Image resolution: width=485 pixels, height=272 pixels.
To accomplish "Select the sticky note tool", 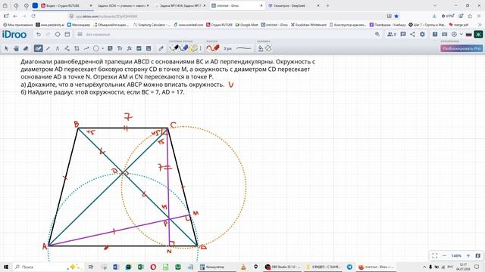I will (x=110, y=48).
